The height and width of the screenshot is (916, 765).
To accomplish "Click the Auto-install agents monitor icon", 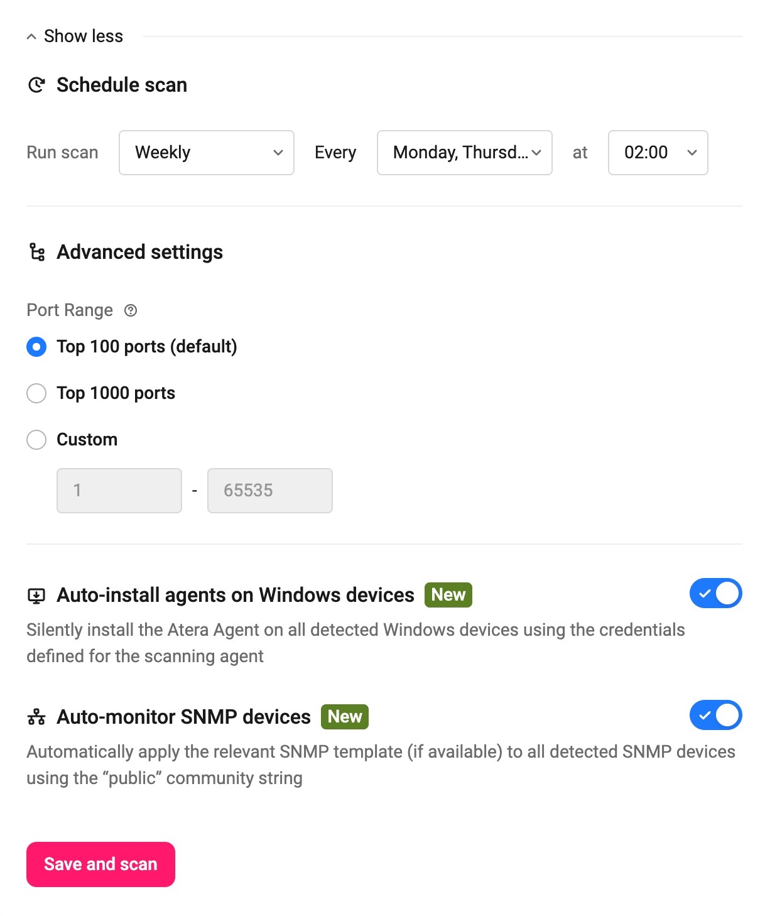I will (x=36, y=596).
